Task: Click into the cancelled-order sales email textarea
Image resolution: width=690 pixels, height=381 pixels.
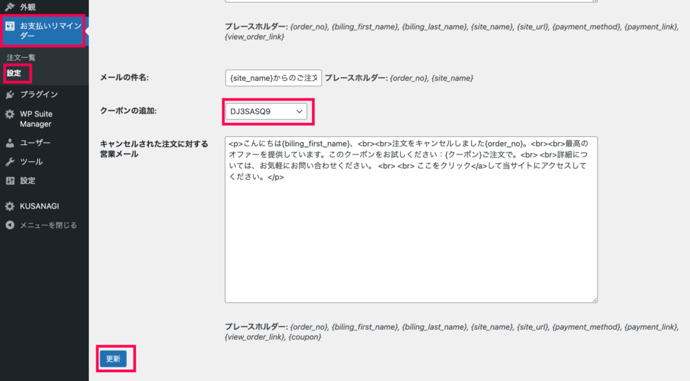Action: (411, 219)
